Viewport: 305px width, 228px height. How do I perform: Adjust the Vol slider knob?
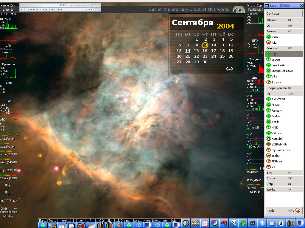pyautogui.click(x=7, y=186)
